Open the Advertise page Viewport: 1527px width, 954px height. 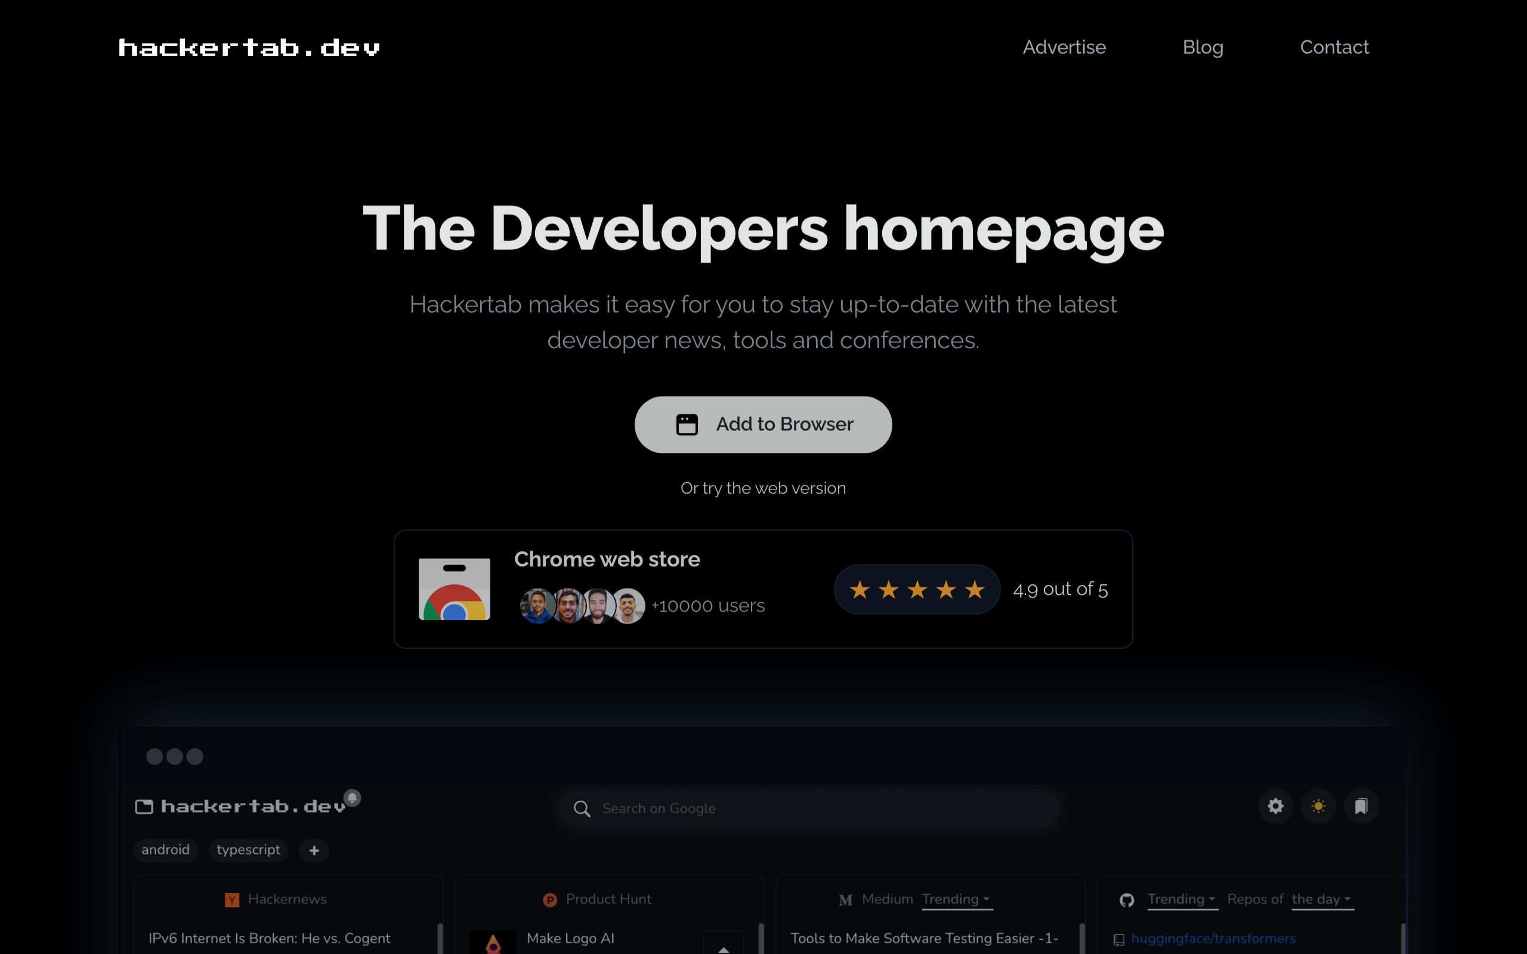pos(1064,47)
